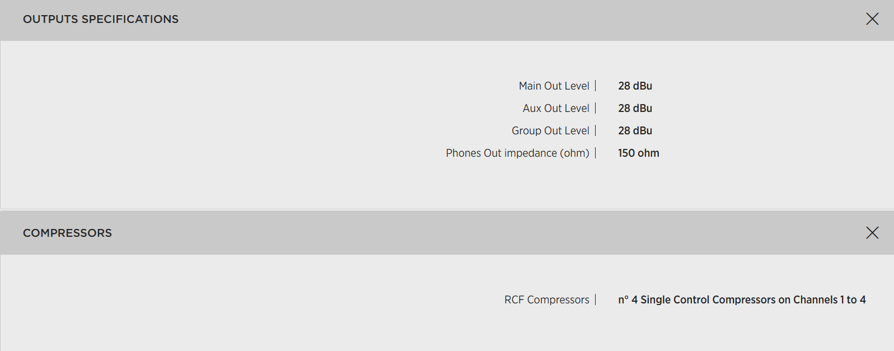Click the 28 dBu value for Main Out

(x=635, y=86)
